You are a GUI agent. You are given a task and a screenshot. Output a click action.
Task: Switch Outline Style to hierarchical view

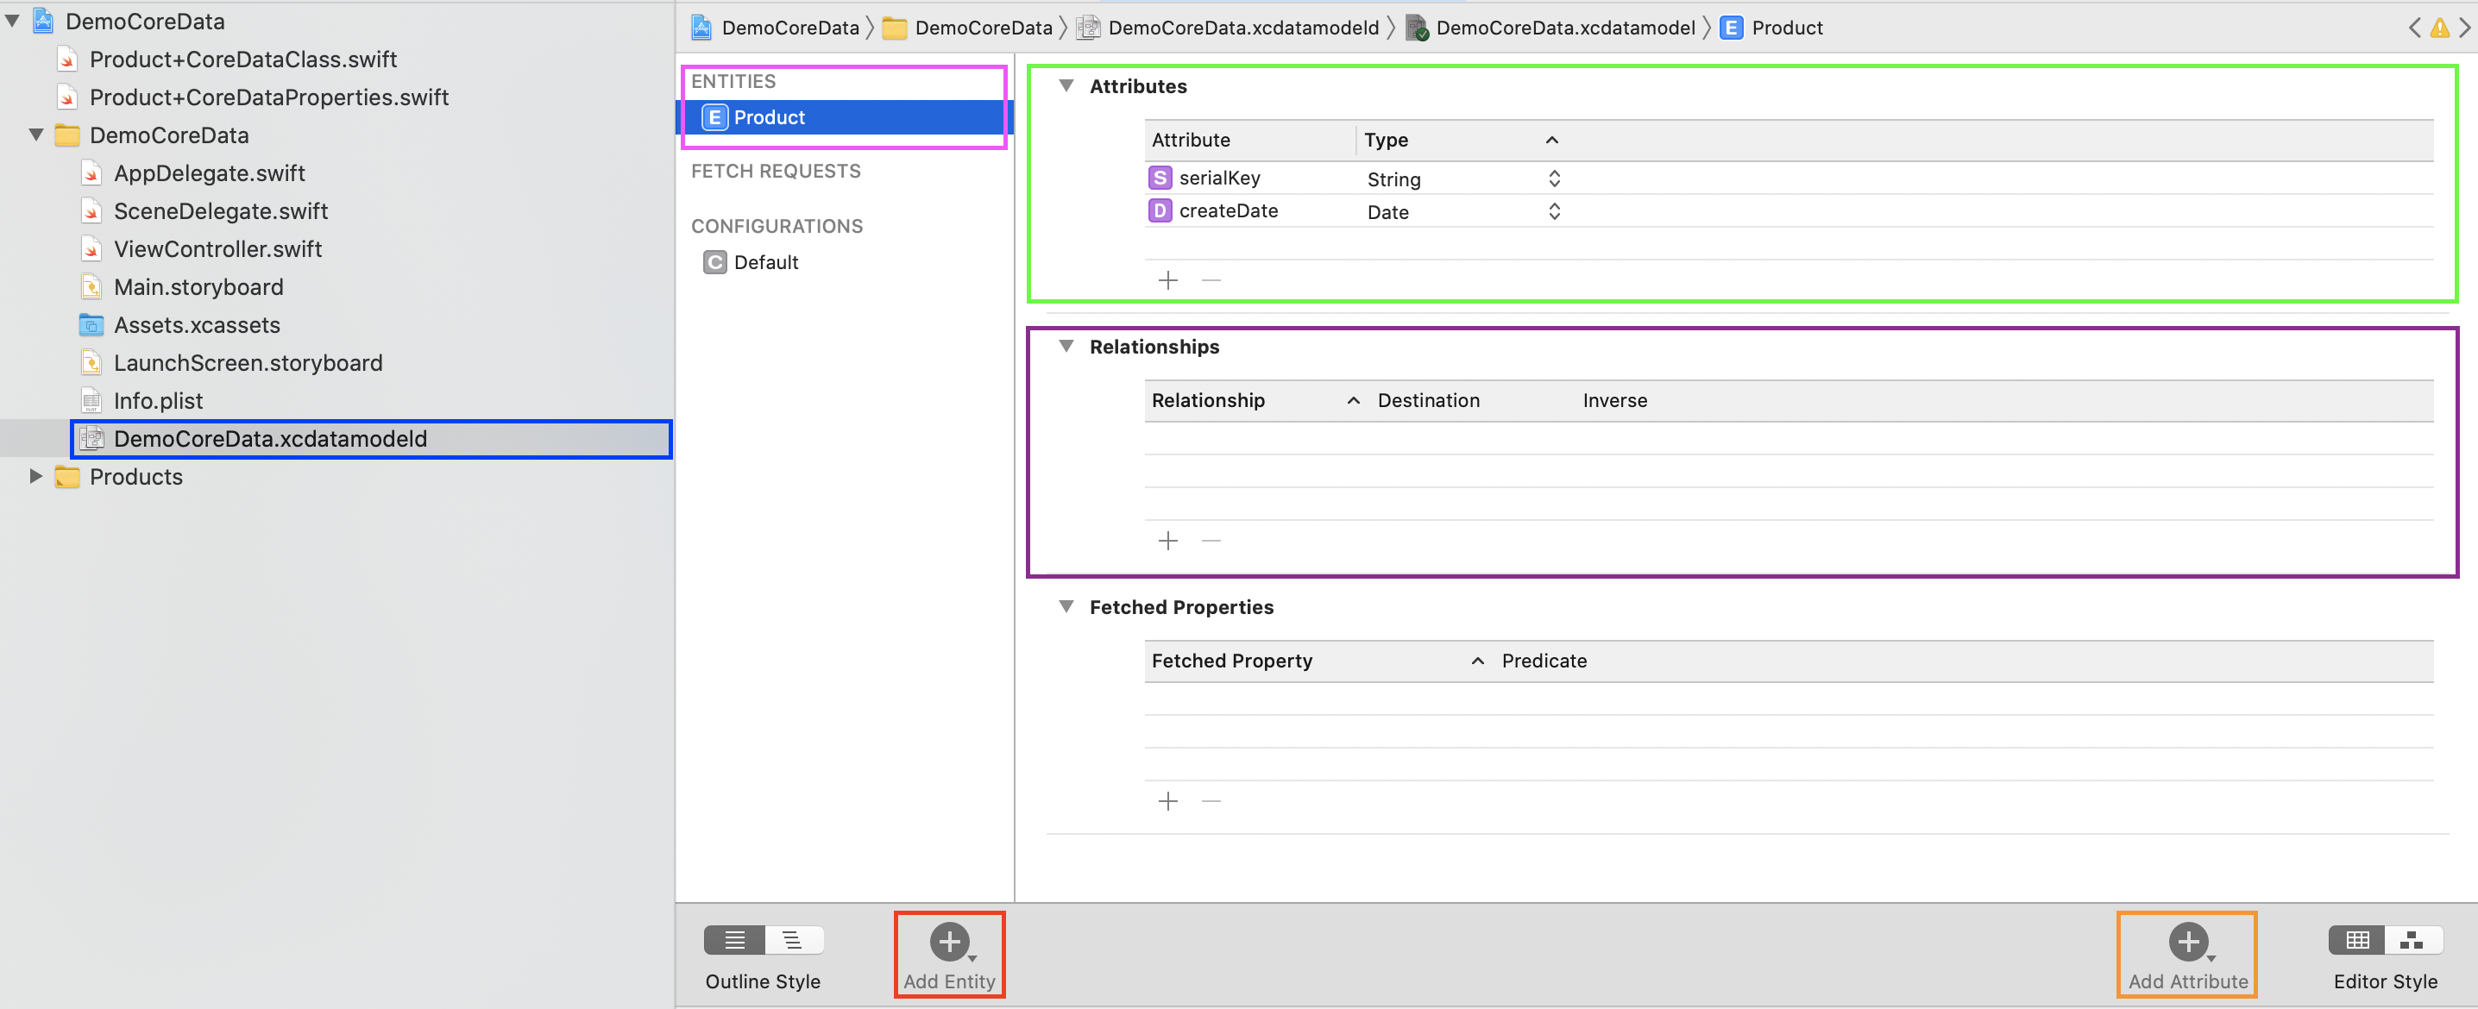pyautogui.click(x=793, y=940)
